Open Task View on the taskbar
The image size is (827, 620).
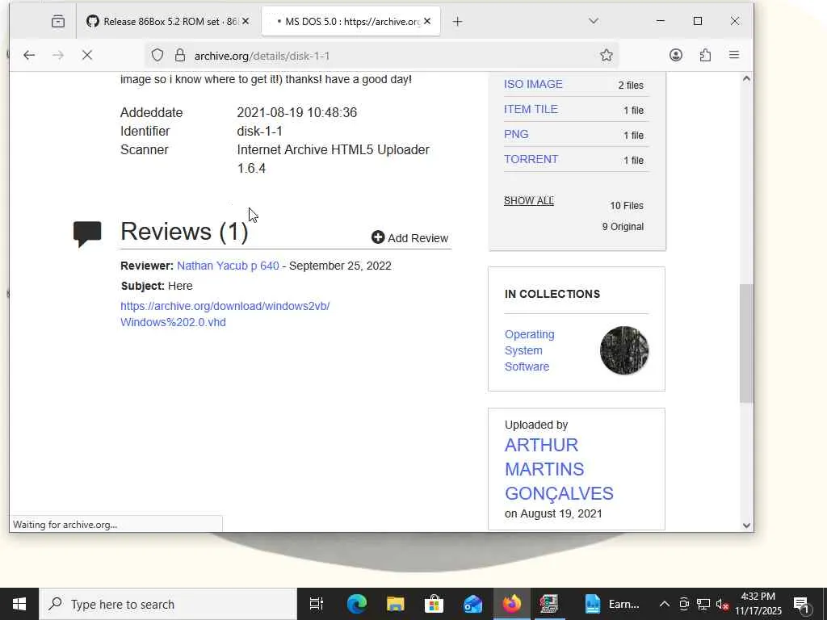[x=317, y=604]
